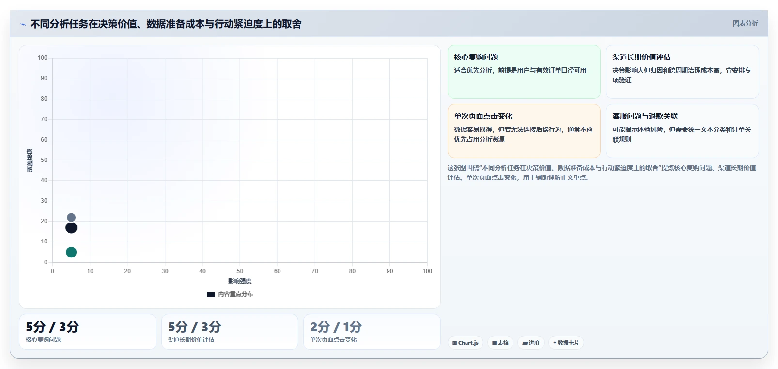Click the main title about 决策价值
This screenshot has width=778, height=369.
(166, 24)
